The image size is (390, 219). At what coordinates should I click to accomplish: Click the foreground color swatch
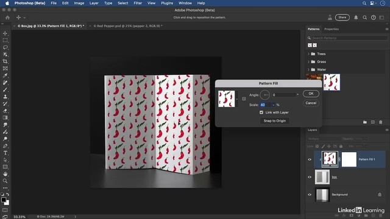(x=4, y=200)
